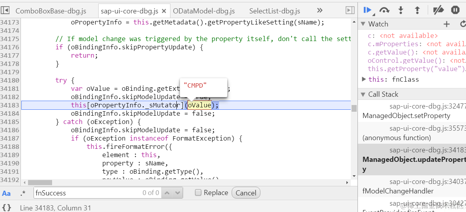Click horizontal scrollbar left arrow
Image resolution: width=466 pixels, height=212 pixels.
coord(24,182)
